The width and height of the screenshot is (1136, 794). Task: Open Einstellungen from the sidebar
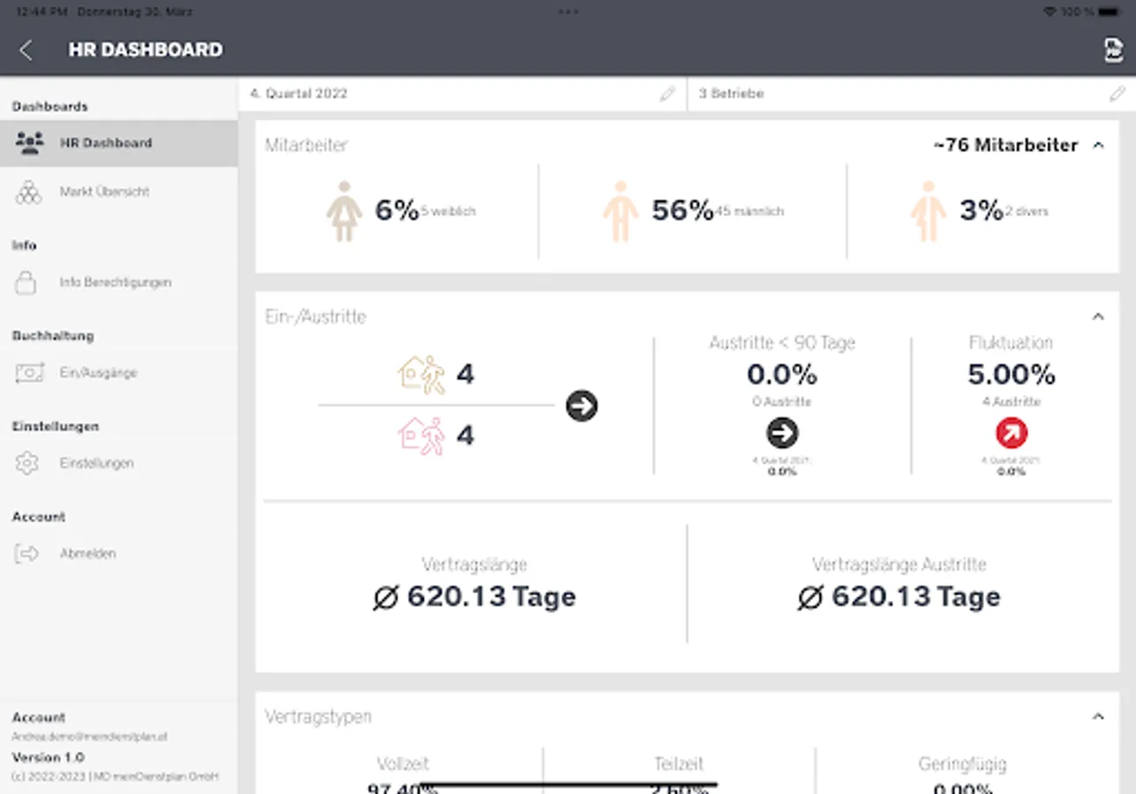click(119, 463)
